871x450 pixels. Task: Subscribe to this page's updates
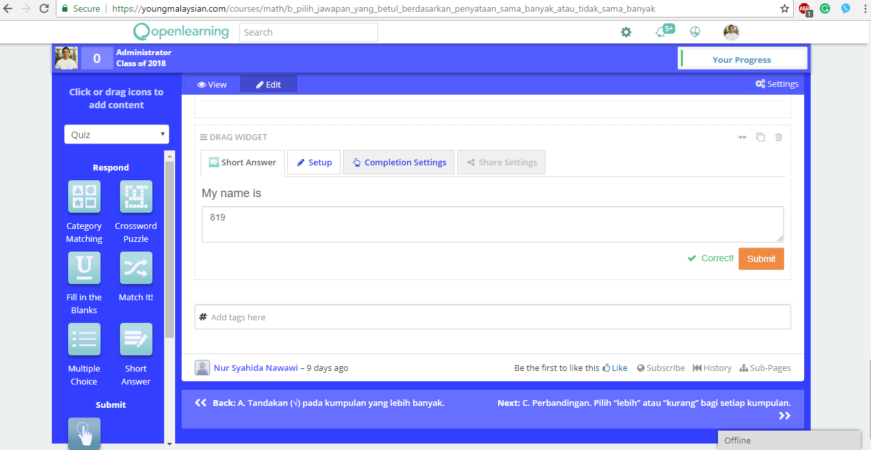point(660,368)
